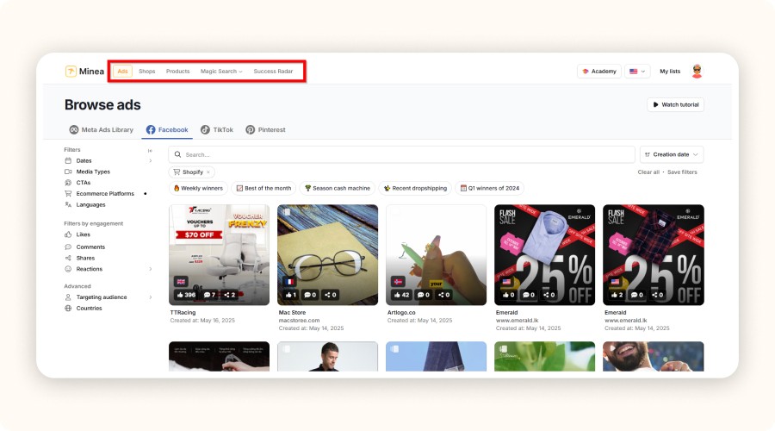775x431 pixels.
Task: Apply Season cash machine preset
Action: (x=337, y=188)
